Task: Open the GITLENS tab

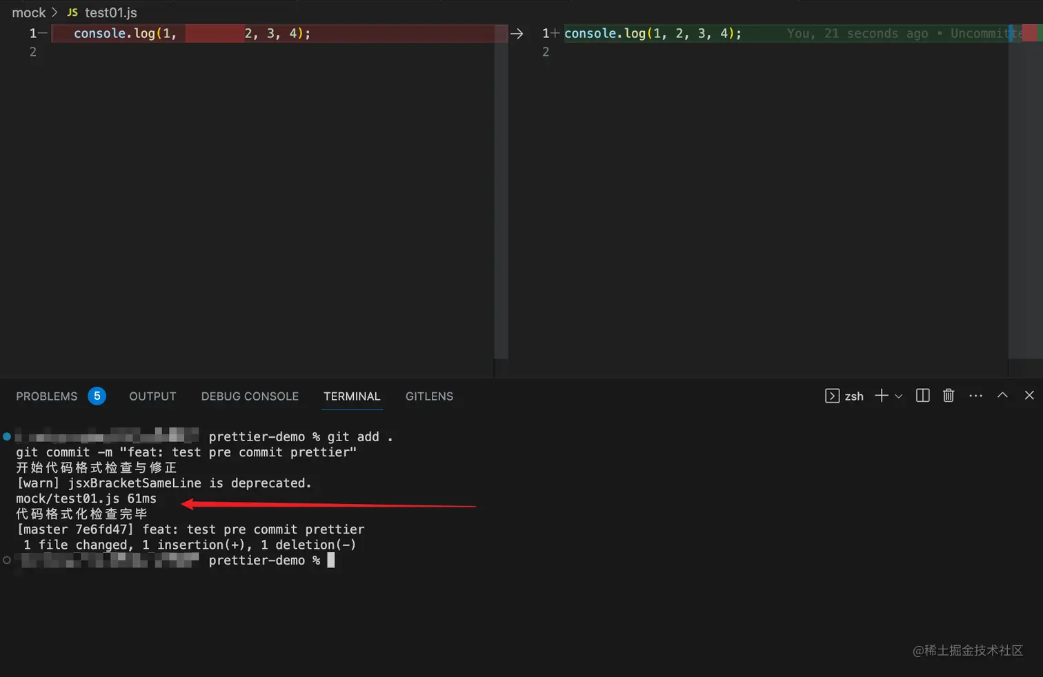Action: (x=428, y=396)
